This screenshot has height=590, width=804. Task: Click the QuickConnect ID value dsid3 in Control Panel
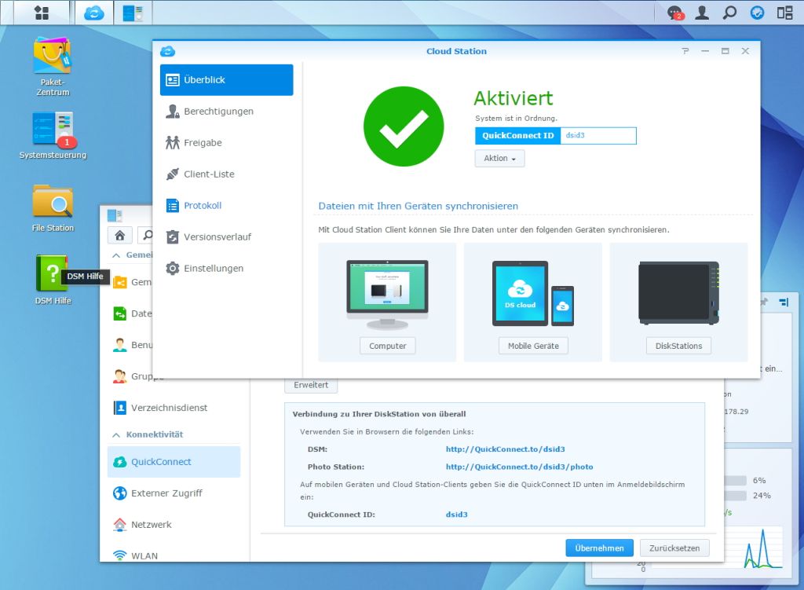[456, 515]
